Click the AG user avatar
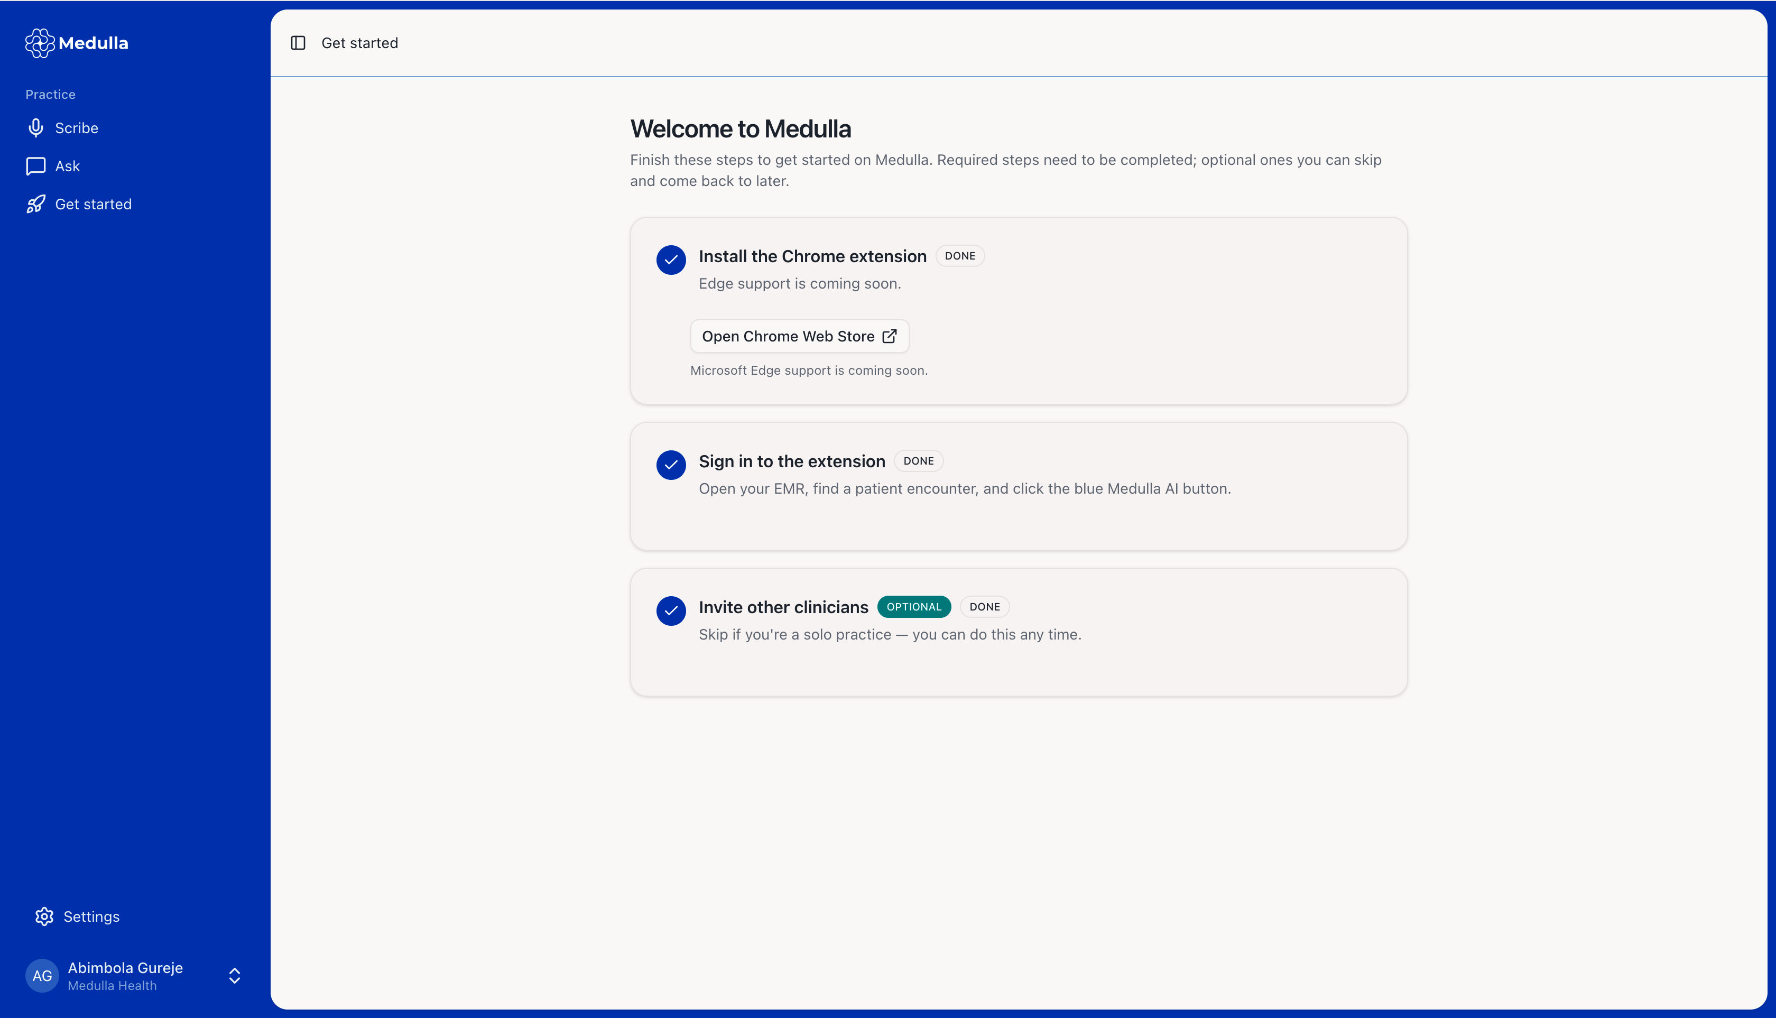The image size is (1776, 1018). [42, 975]
